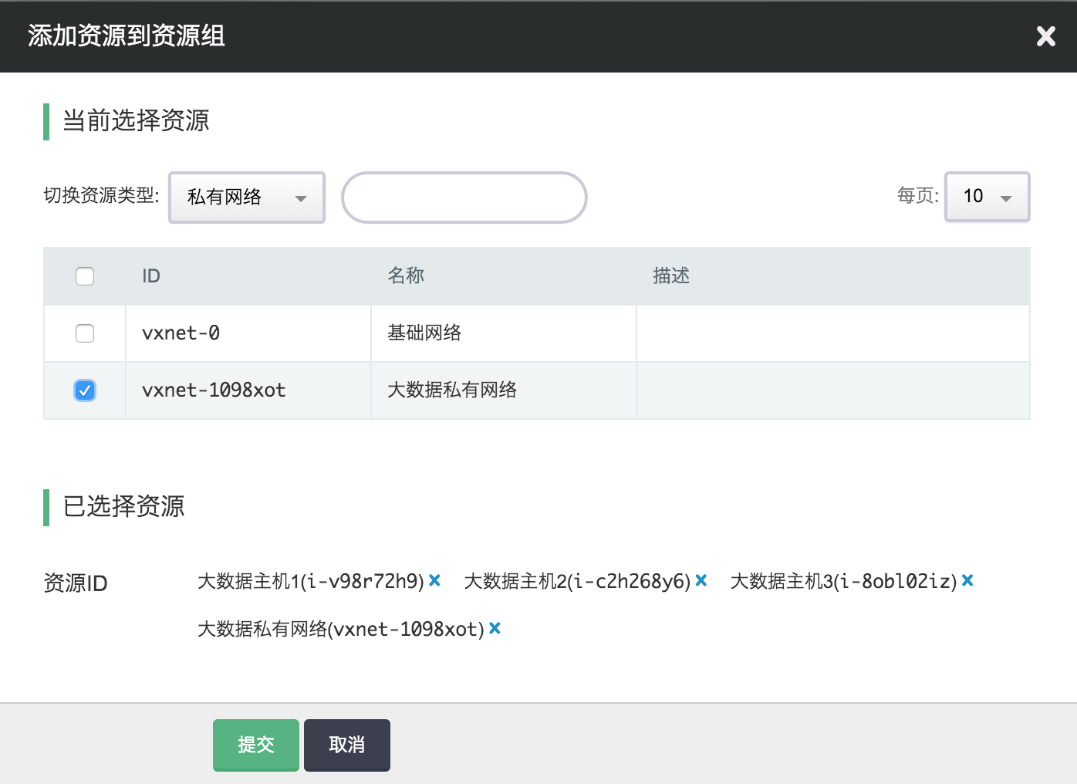Remove 大数据主机1 from selected resources
Viewport: 1077px width, 784px height.
click(x=435, y=580)
